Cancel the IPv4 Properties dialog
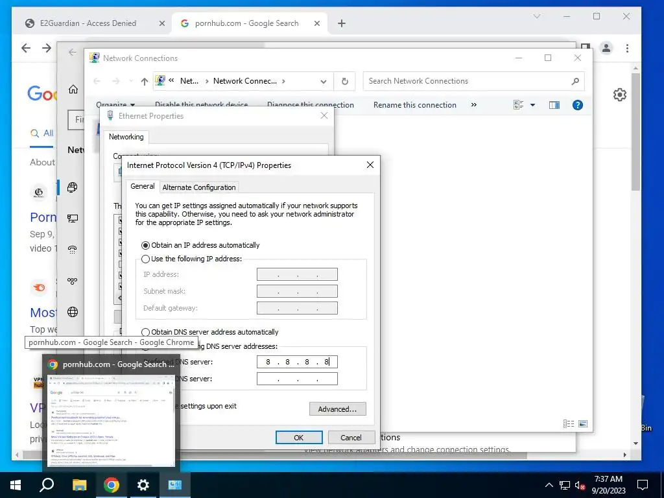Viewport: 664px width, 498px height. coord(351,438)
